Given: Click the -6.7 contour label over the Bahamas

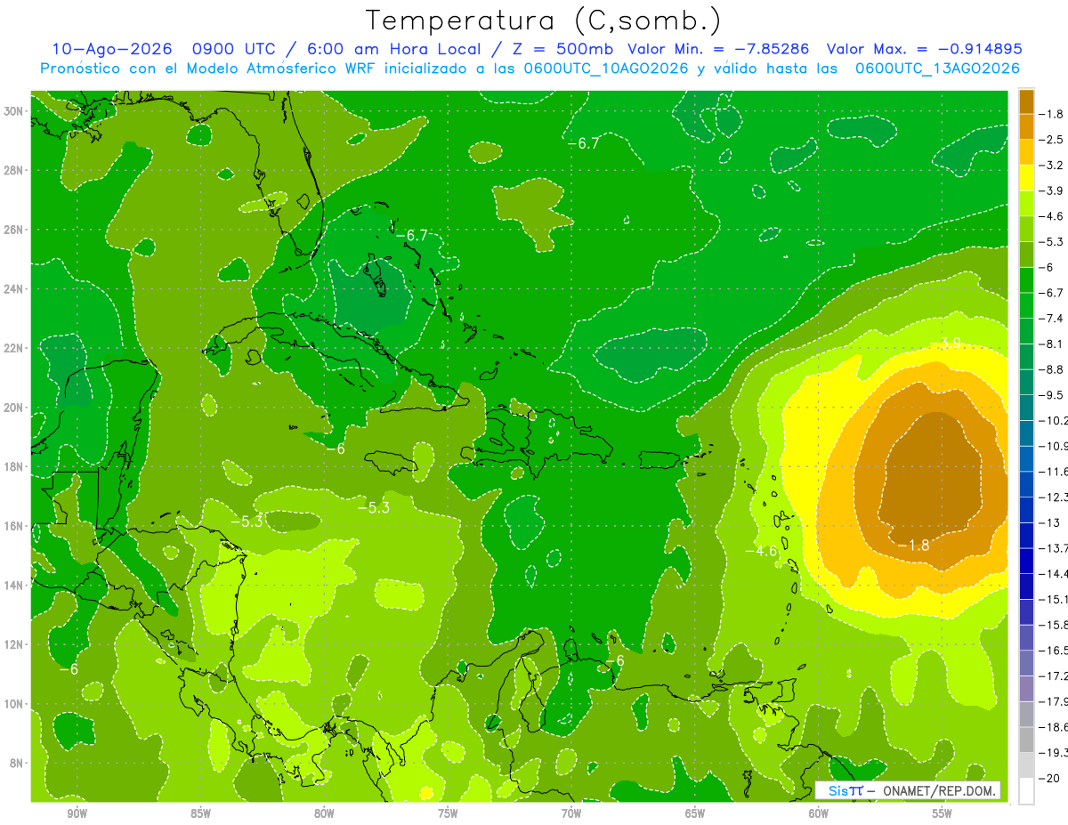Looking at the screenshot, I should [411, 235].
